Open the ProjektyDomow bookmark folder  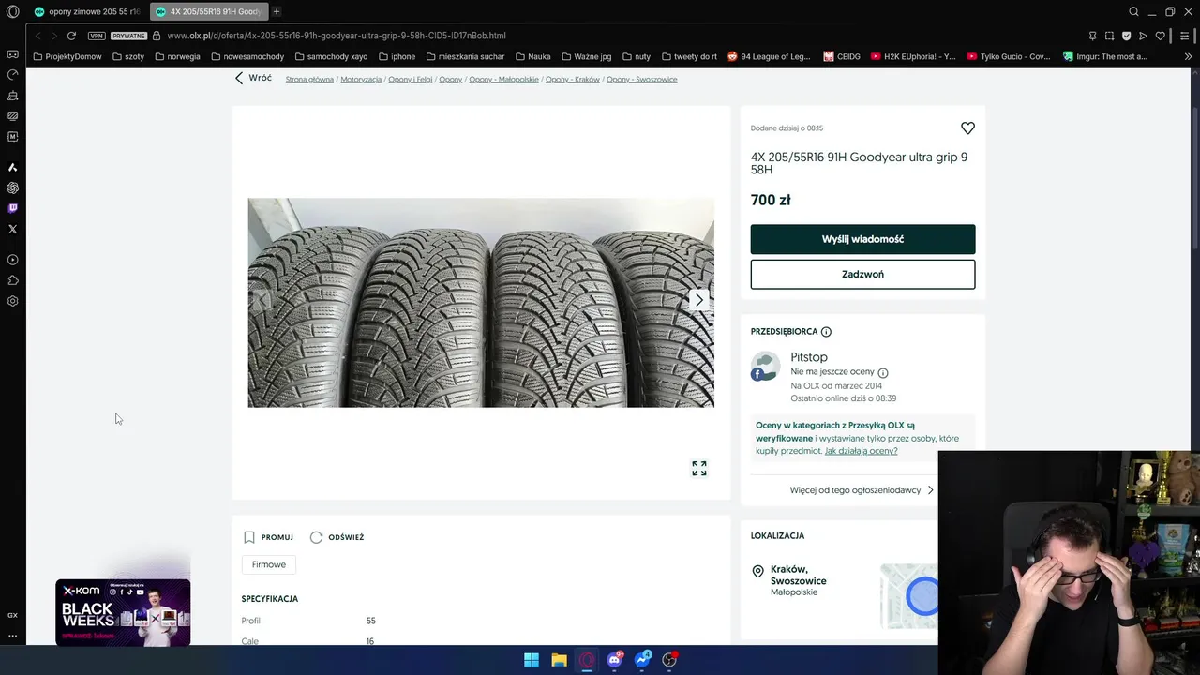67,56
